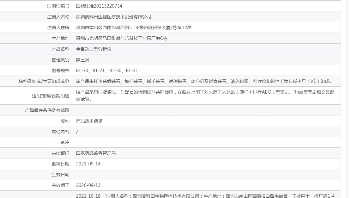Select the change record dated 2021-10-18
Screen dimensions: 351x198
click(x=205, y=196)
